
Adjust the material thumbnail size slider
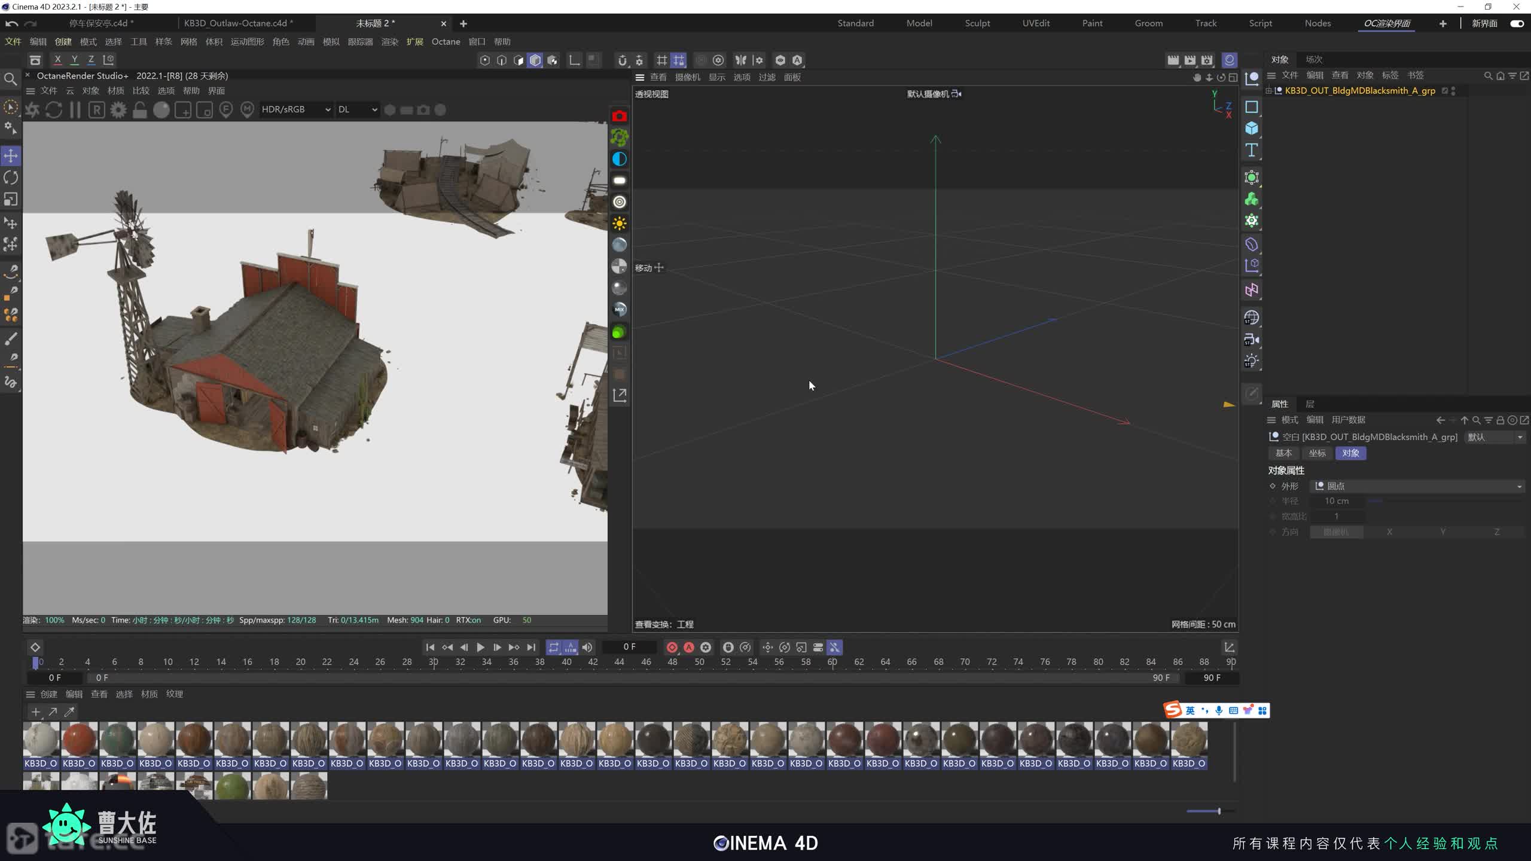click(x=1219, y=811)
